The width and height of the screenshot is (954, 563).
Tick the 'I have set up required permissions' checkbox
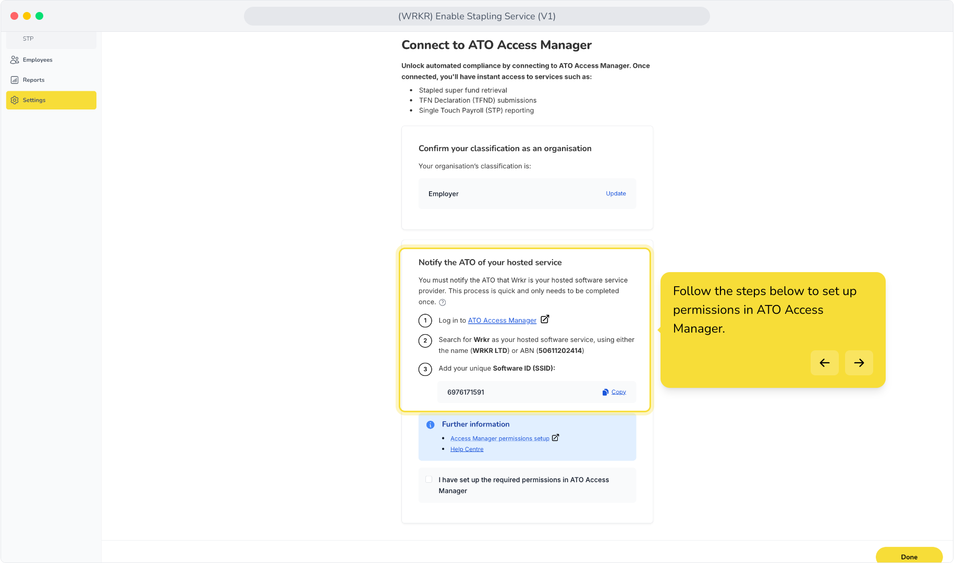(x=429, y=480)
